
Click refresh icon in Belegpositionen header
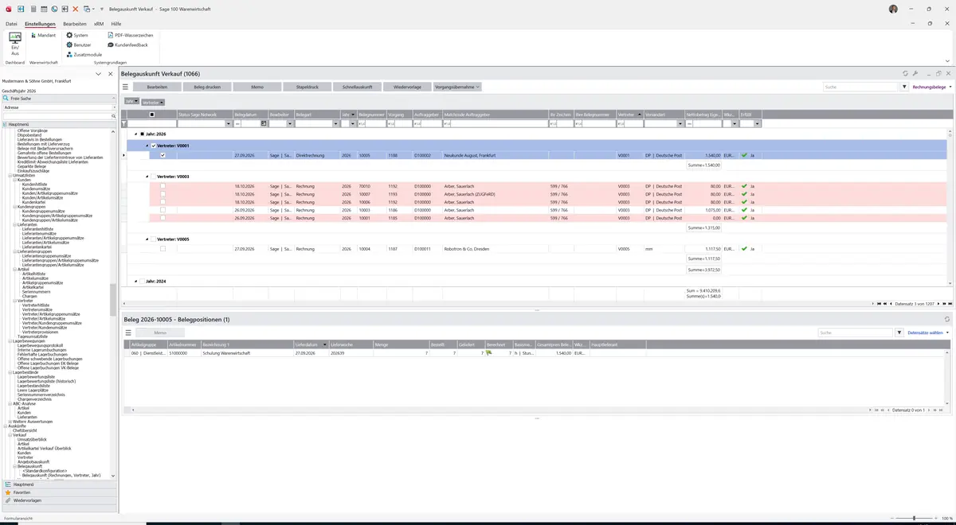pyautogui.click(x=947, y=320)
